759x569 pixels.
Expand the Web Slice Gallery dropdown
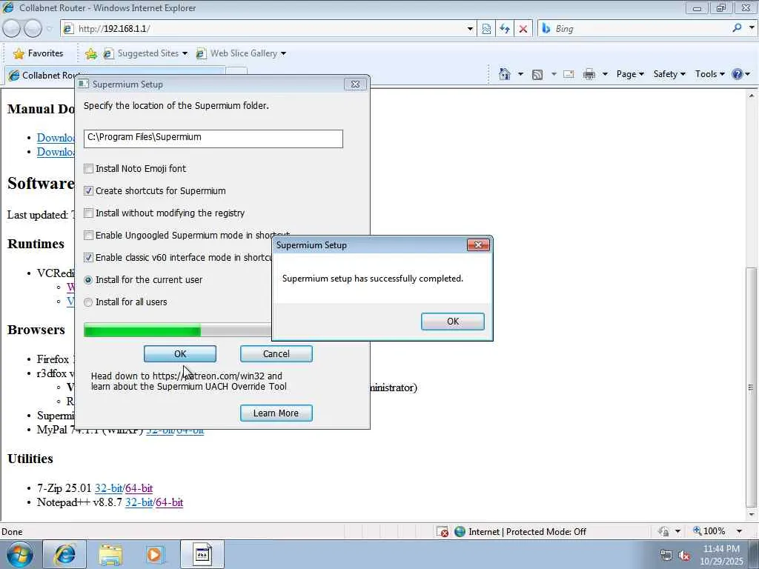283,53
